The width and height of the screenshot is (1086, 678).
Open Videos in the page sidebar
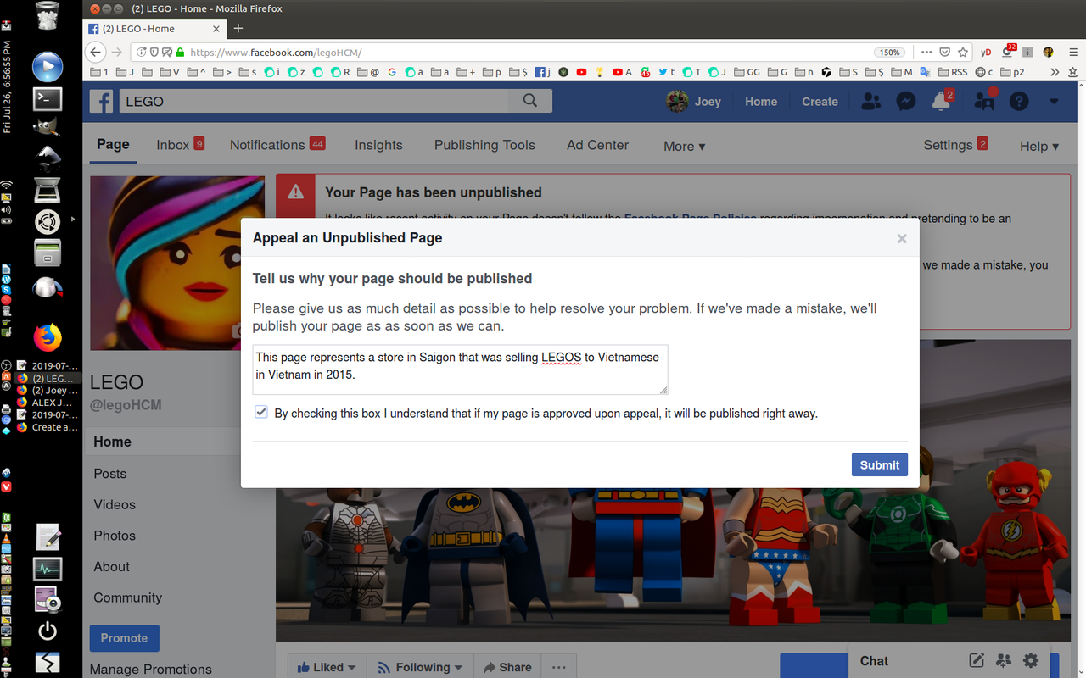(x=115, y=504)
